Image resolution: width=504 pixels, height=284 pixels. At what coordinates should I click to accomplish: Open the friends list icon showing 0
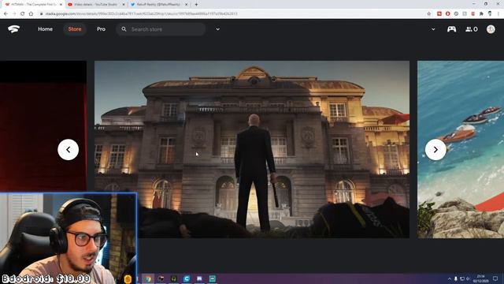click(471, 29)
